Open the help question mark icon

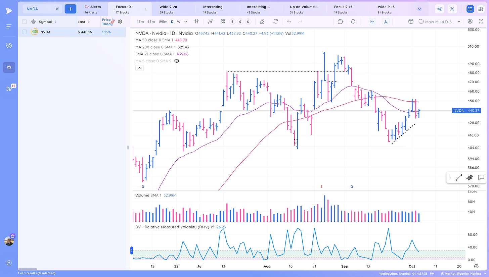point(9,263)
